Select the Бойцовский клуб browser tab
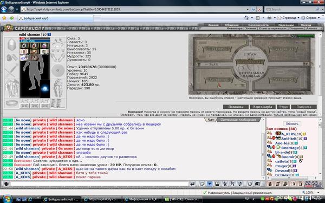Image resolution: width=325 pixels, height=203 pixels. (x=55, y=18)
